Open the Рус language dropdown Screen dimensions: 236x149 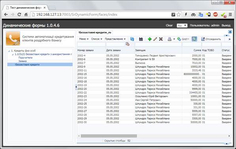point(182,26)
